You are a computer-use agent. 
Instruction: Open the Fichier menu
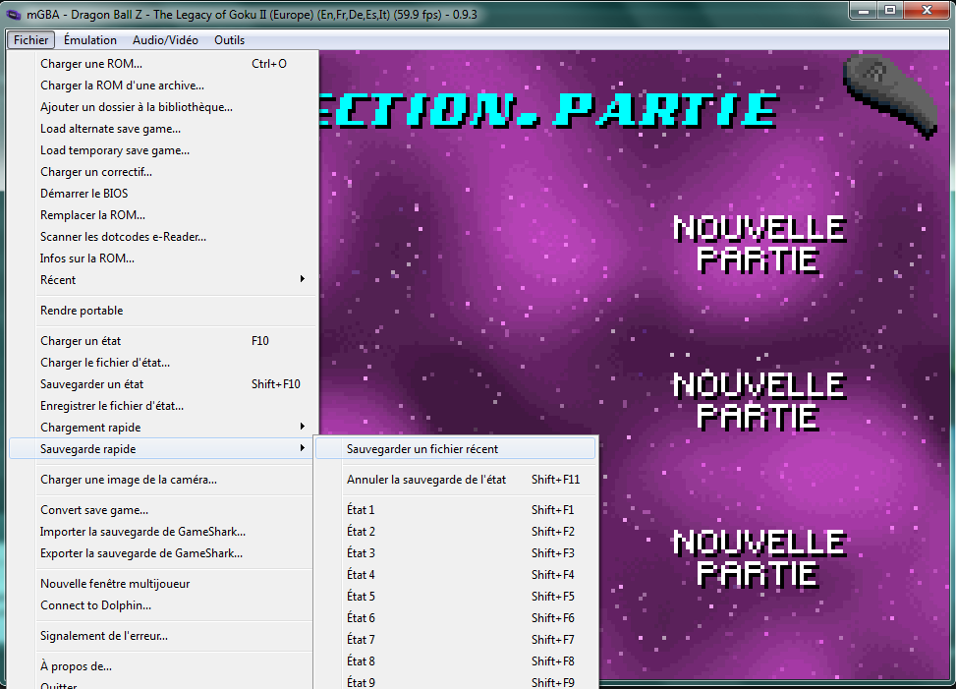[31, 40]
